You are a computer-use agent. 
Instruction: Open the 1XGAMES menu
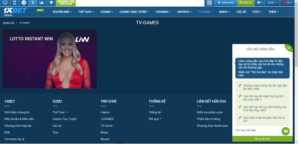tap(163, 12)
